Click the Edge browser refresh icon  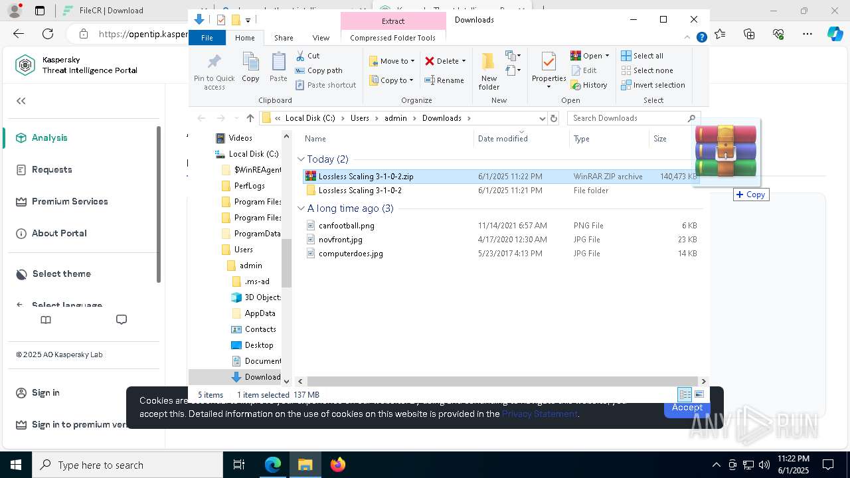point(48,34)
